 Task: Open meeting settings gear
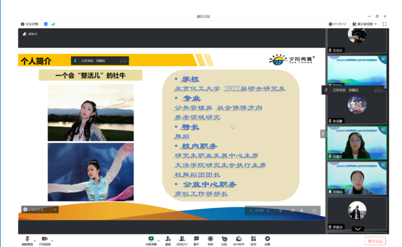pyautogui.click(x=267, y=240)
